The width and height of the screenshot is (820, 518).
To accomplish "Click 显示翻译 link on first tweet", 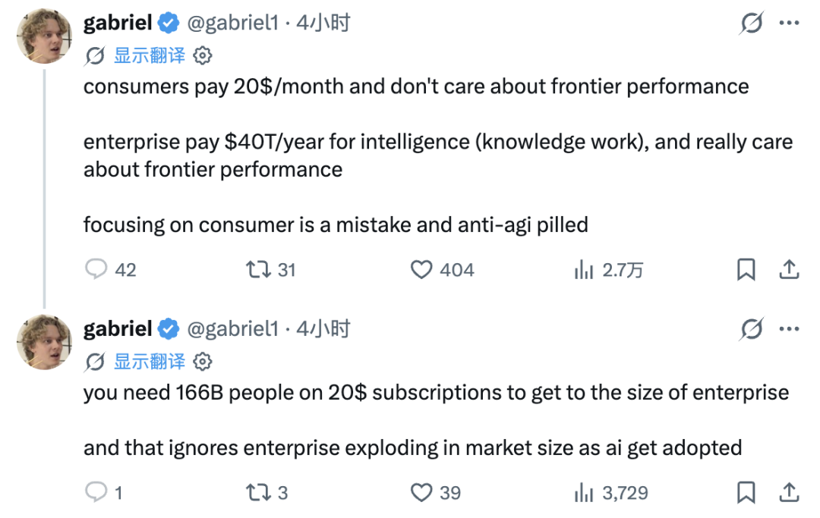I will (150, 55).
